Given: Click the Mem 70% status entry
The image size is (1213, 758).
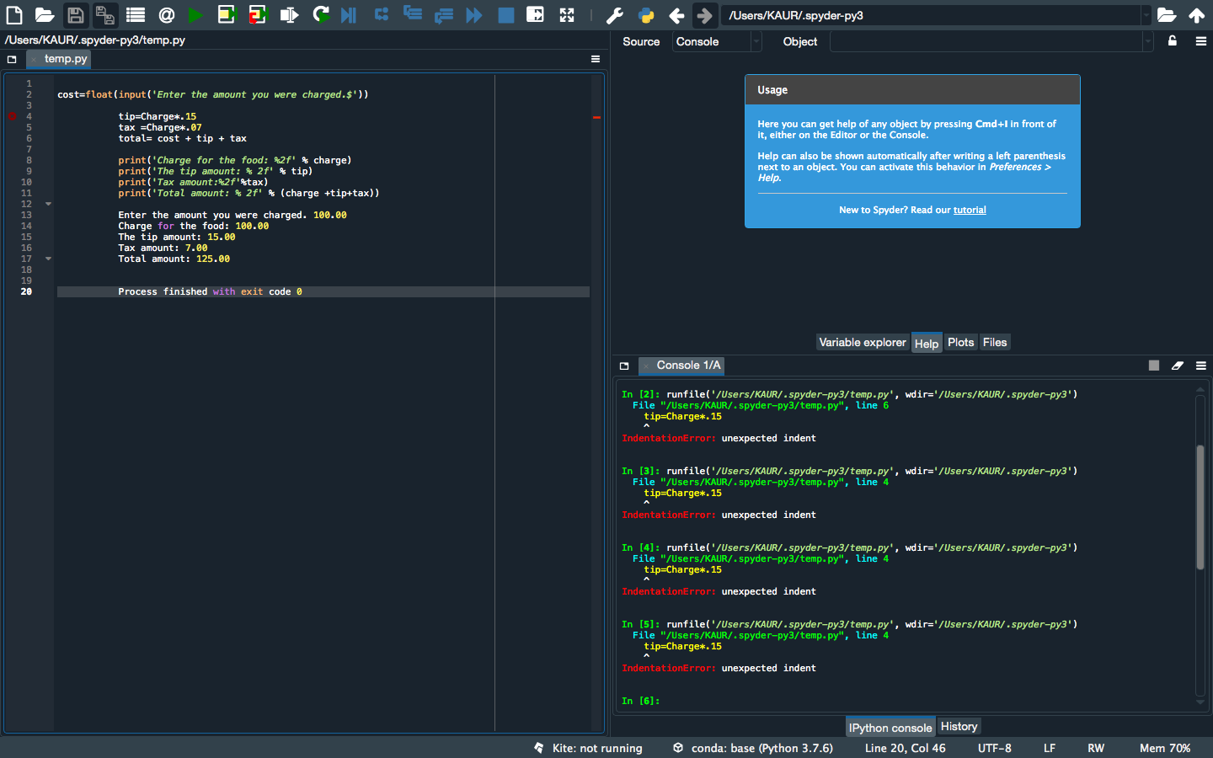Looking at the screenshot, I should tap(1165, 748).
